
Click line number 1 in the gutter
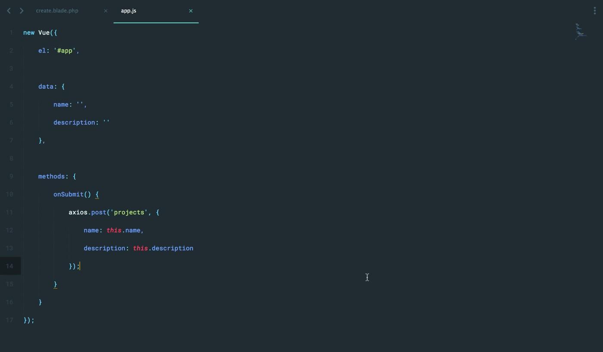point(11,33)
